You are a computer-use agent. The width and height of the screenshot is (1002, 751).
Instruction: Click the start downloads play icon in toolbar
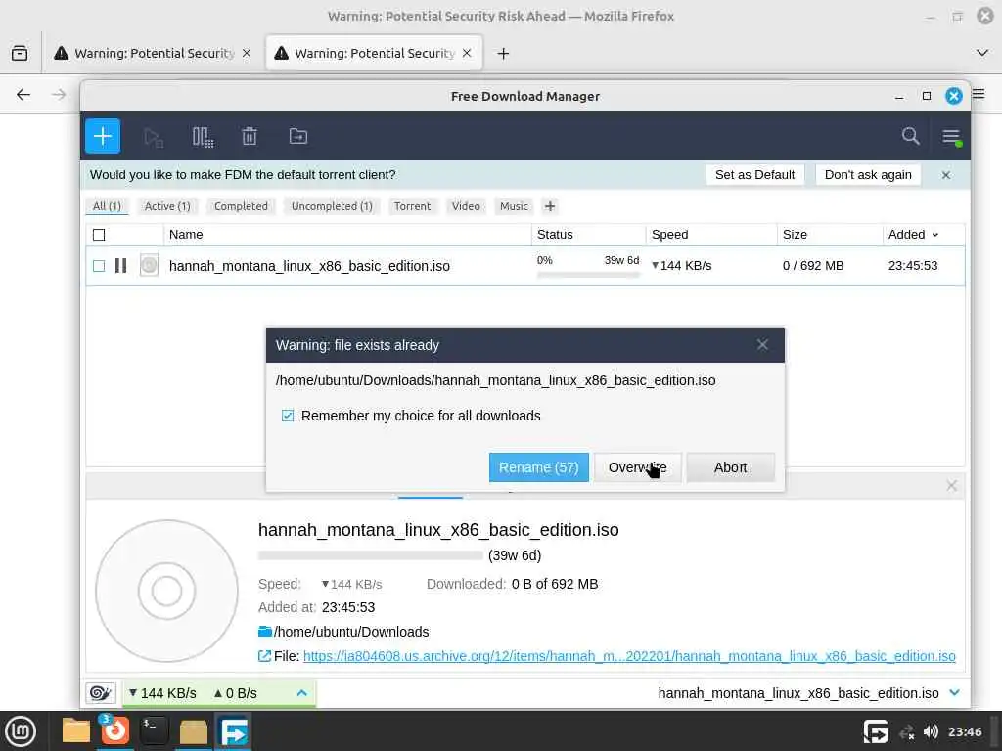point(154,137)
